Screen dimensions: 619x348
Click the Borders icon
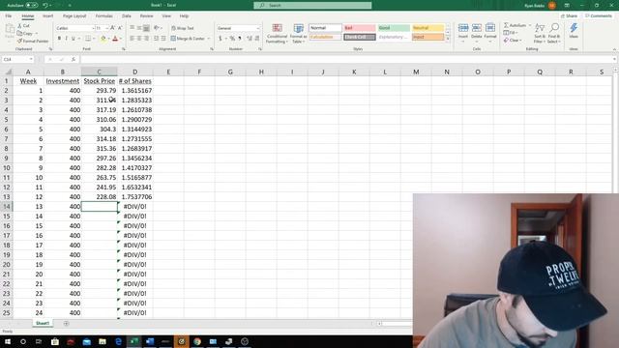pyautogui.click(x=88, y=39)
